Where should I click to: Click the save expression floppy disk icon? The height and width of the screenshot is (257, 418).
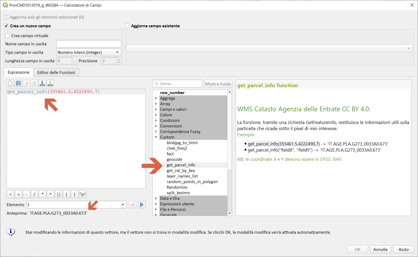pyautogui.click(x=18, y=83)
